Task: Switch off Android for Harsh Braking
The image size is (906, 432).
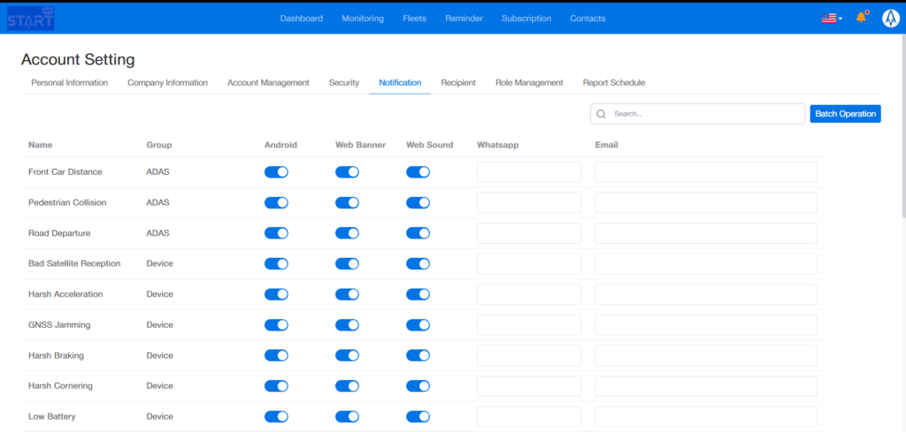Action: point(276,355)
